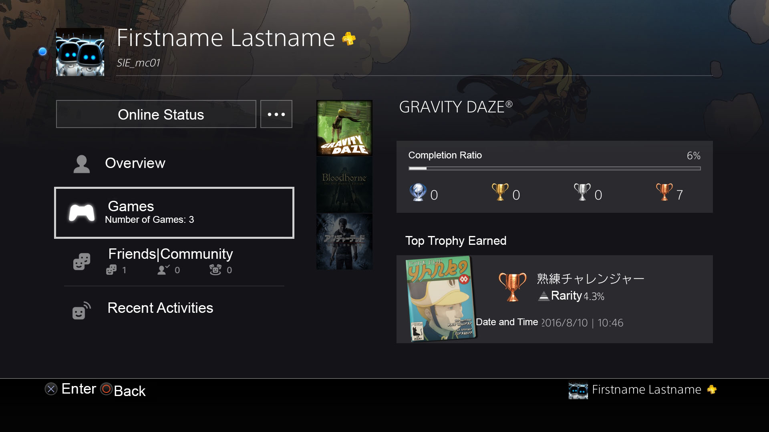Image resolution: width=769 pixels, height=432 pixels.
Task: Click the following count icon showing 0
Action: point(163,270)
